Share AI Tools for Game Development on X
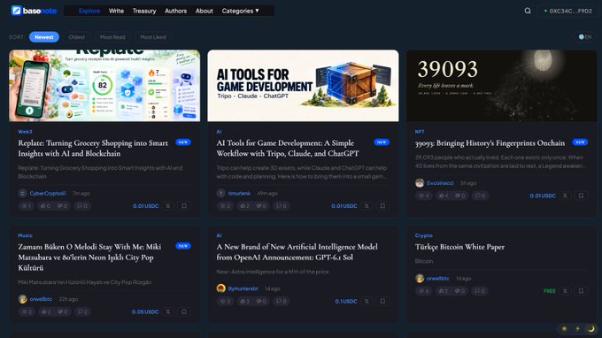The image size is (602, 338). click(x=367, y=206)
